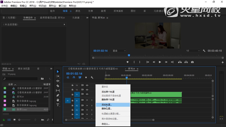Screen dimensions: 226x127
Task: Toggle V1 track eye visibility
Action: (87, 94)
